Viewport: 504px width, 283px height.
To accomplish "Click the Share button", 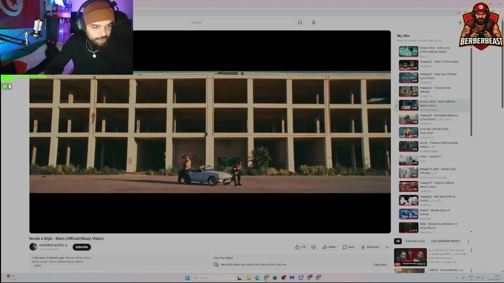I will click(329, 247).
